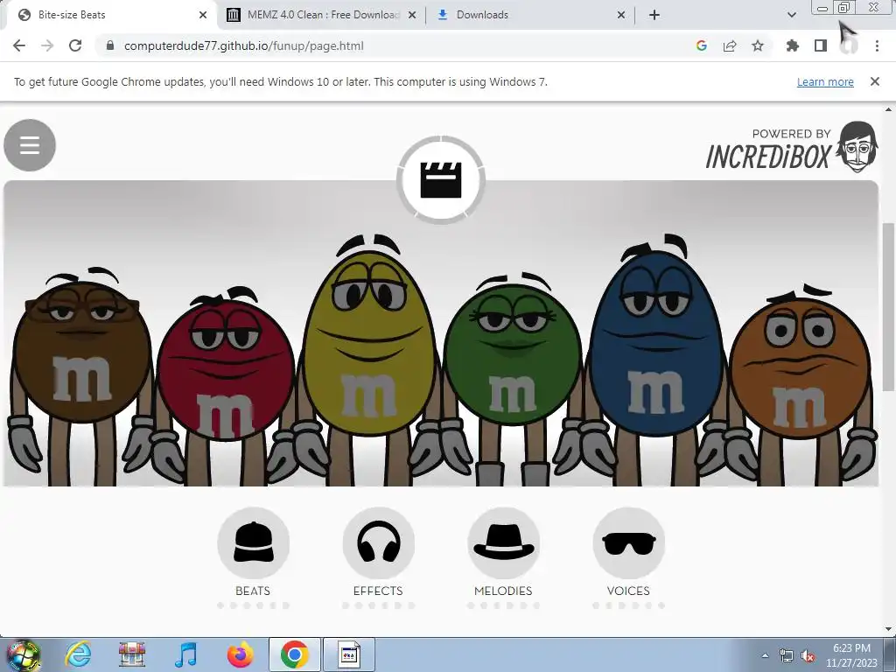Go back to previous page
The width and height of the screenshot is (896, 672).
point(19,45)
